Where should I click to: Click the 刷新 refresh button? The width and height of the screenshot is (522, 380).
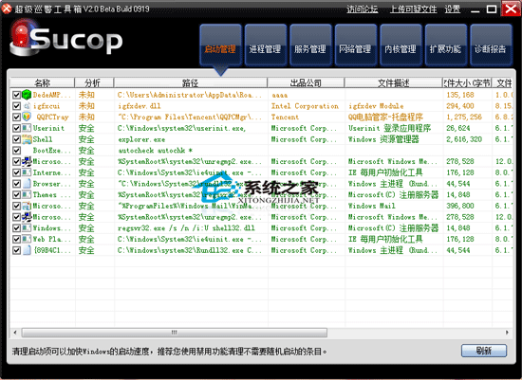pos(484,351)
